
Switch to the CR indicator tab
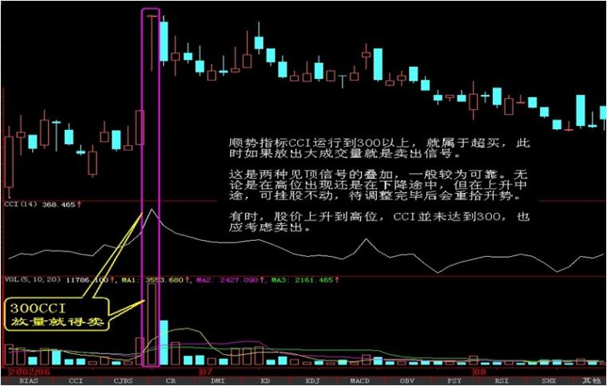click(x=170, y=381)
